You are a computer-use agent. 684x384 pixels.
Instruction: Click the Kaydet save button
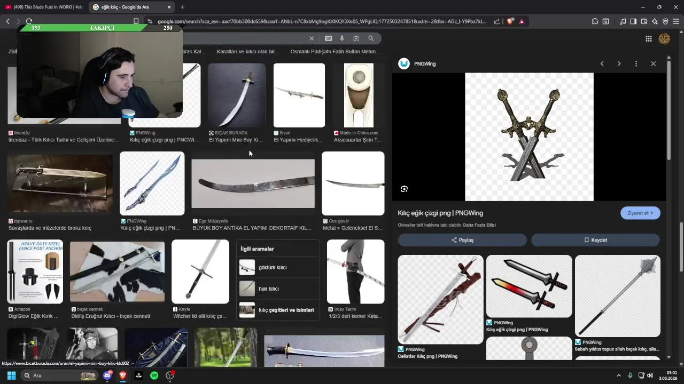pyautogui.click(x=595, y=240)
